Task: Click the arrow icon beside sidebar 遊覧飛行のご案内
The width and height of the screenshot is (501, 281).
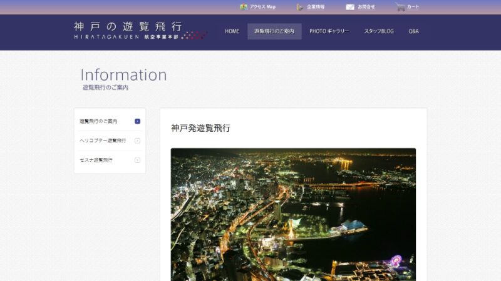Action: tap(137, 121)
